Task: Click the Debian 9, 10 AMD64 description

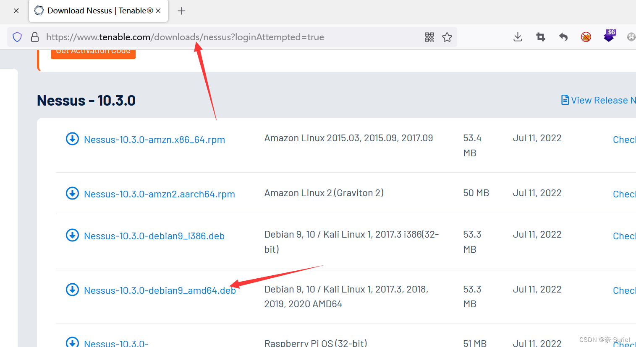Action: (x=346, y=296)
